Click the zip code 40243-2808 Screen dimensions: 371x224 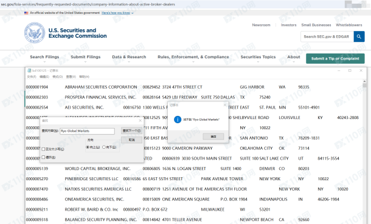point(347,118)
